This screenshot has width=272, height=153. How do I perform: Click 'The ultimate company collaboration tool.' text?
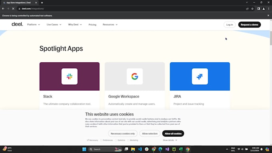67,104
